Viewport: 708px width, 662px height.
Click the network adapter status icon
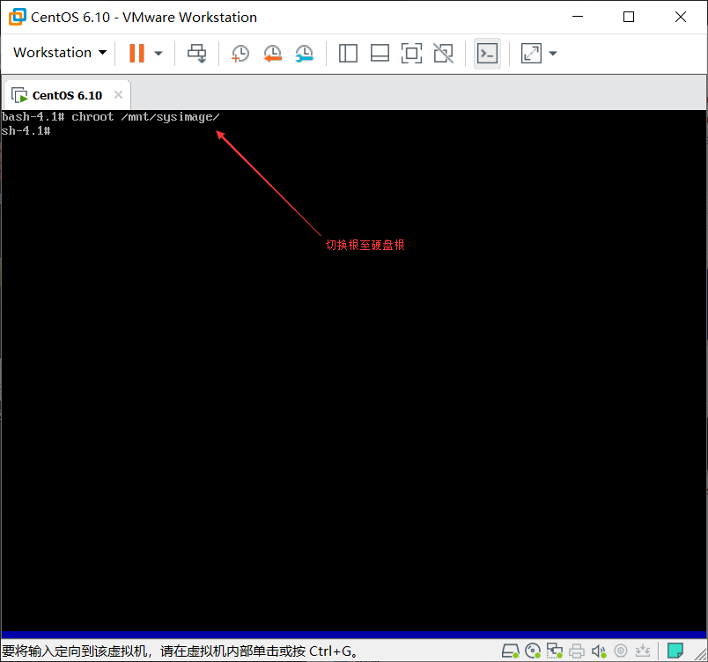555,651
